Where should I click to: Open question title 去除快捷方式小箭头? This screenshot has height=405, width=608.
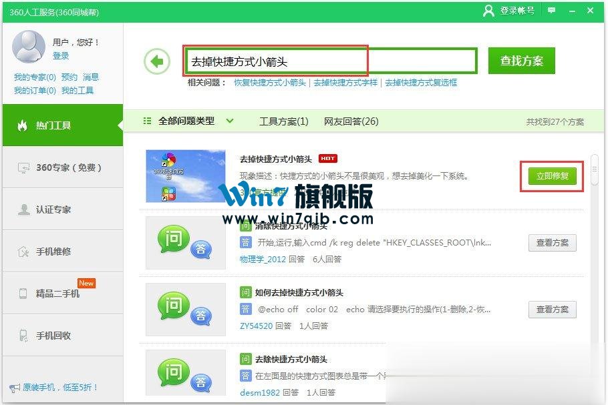coord(291,359)
